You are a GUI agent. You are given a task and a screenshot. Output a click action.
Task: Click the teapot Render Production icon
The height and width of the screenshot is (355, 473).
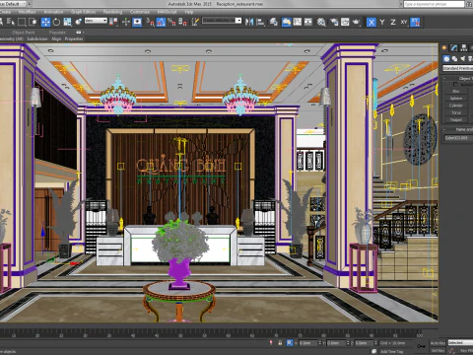(356, 22)
